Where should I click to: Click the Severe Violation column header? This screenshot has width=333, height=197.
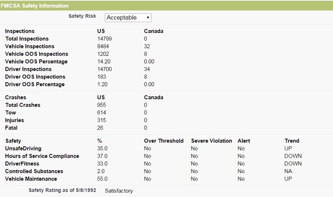click(x=211, y=141)
